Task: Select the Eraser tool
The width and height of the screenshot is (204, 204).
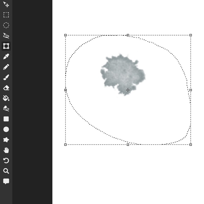Action: click(6, 88)
